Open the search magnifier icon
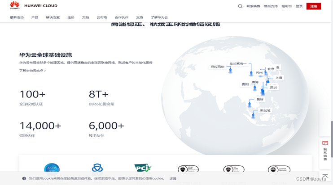This screenshot has height=185, width=333. point(240,6)
